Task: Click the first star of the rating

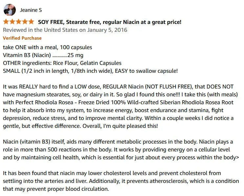Action: pos(6,22)
